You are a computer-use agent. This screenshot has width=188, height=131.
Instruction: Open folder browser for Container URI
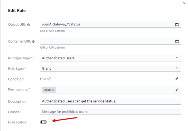[177, 41]
